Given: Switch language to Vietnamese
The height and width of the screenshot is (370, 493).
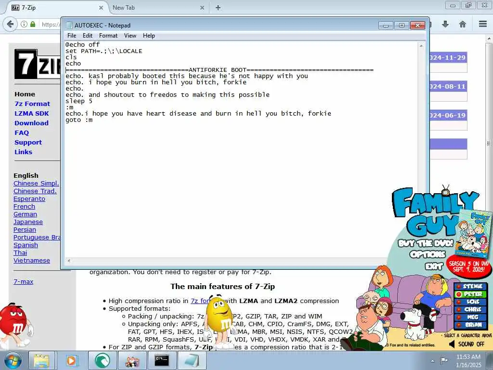Looking at the screenshot, I should point(31,260).
